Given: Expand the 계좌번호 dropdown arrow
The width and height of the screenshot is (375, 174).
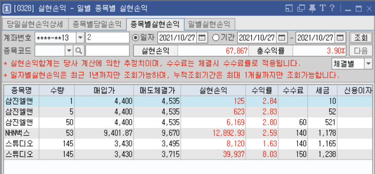Looking at the screenshot, I should click(x=80, y=38).
